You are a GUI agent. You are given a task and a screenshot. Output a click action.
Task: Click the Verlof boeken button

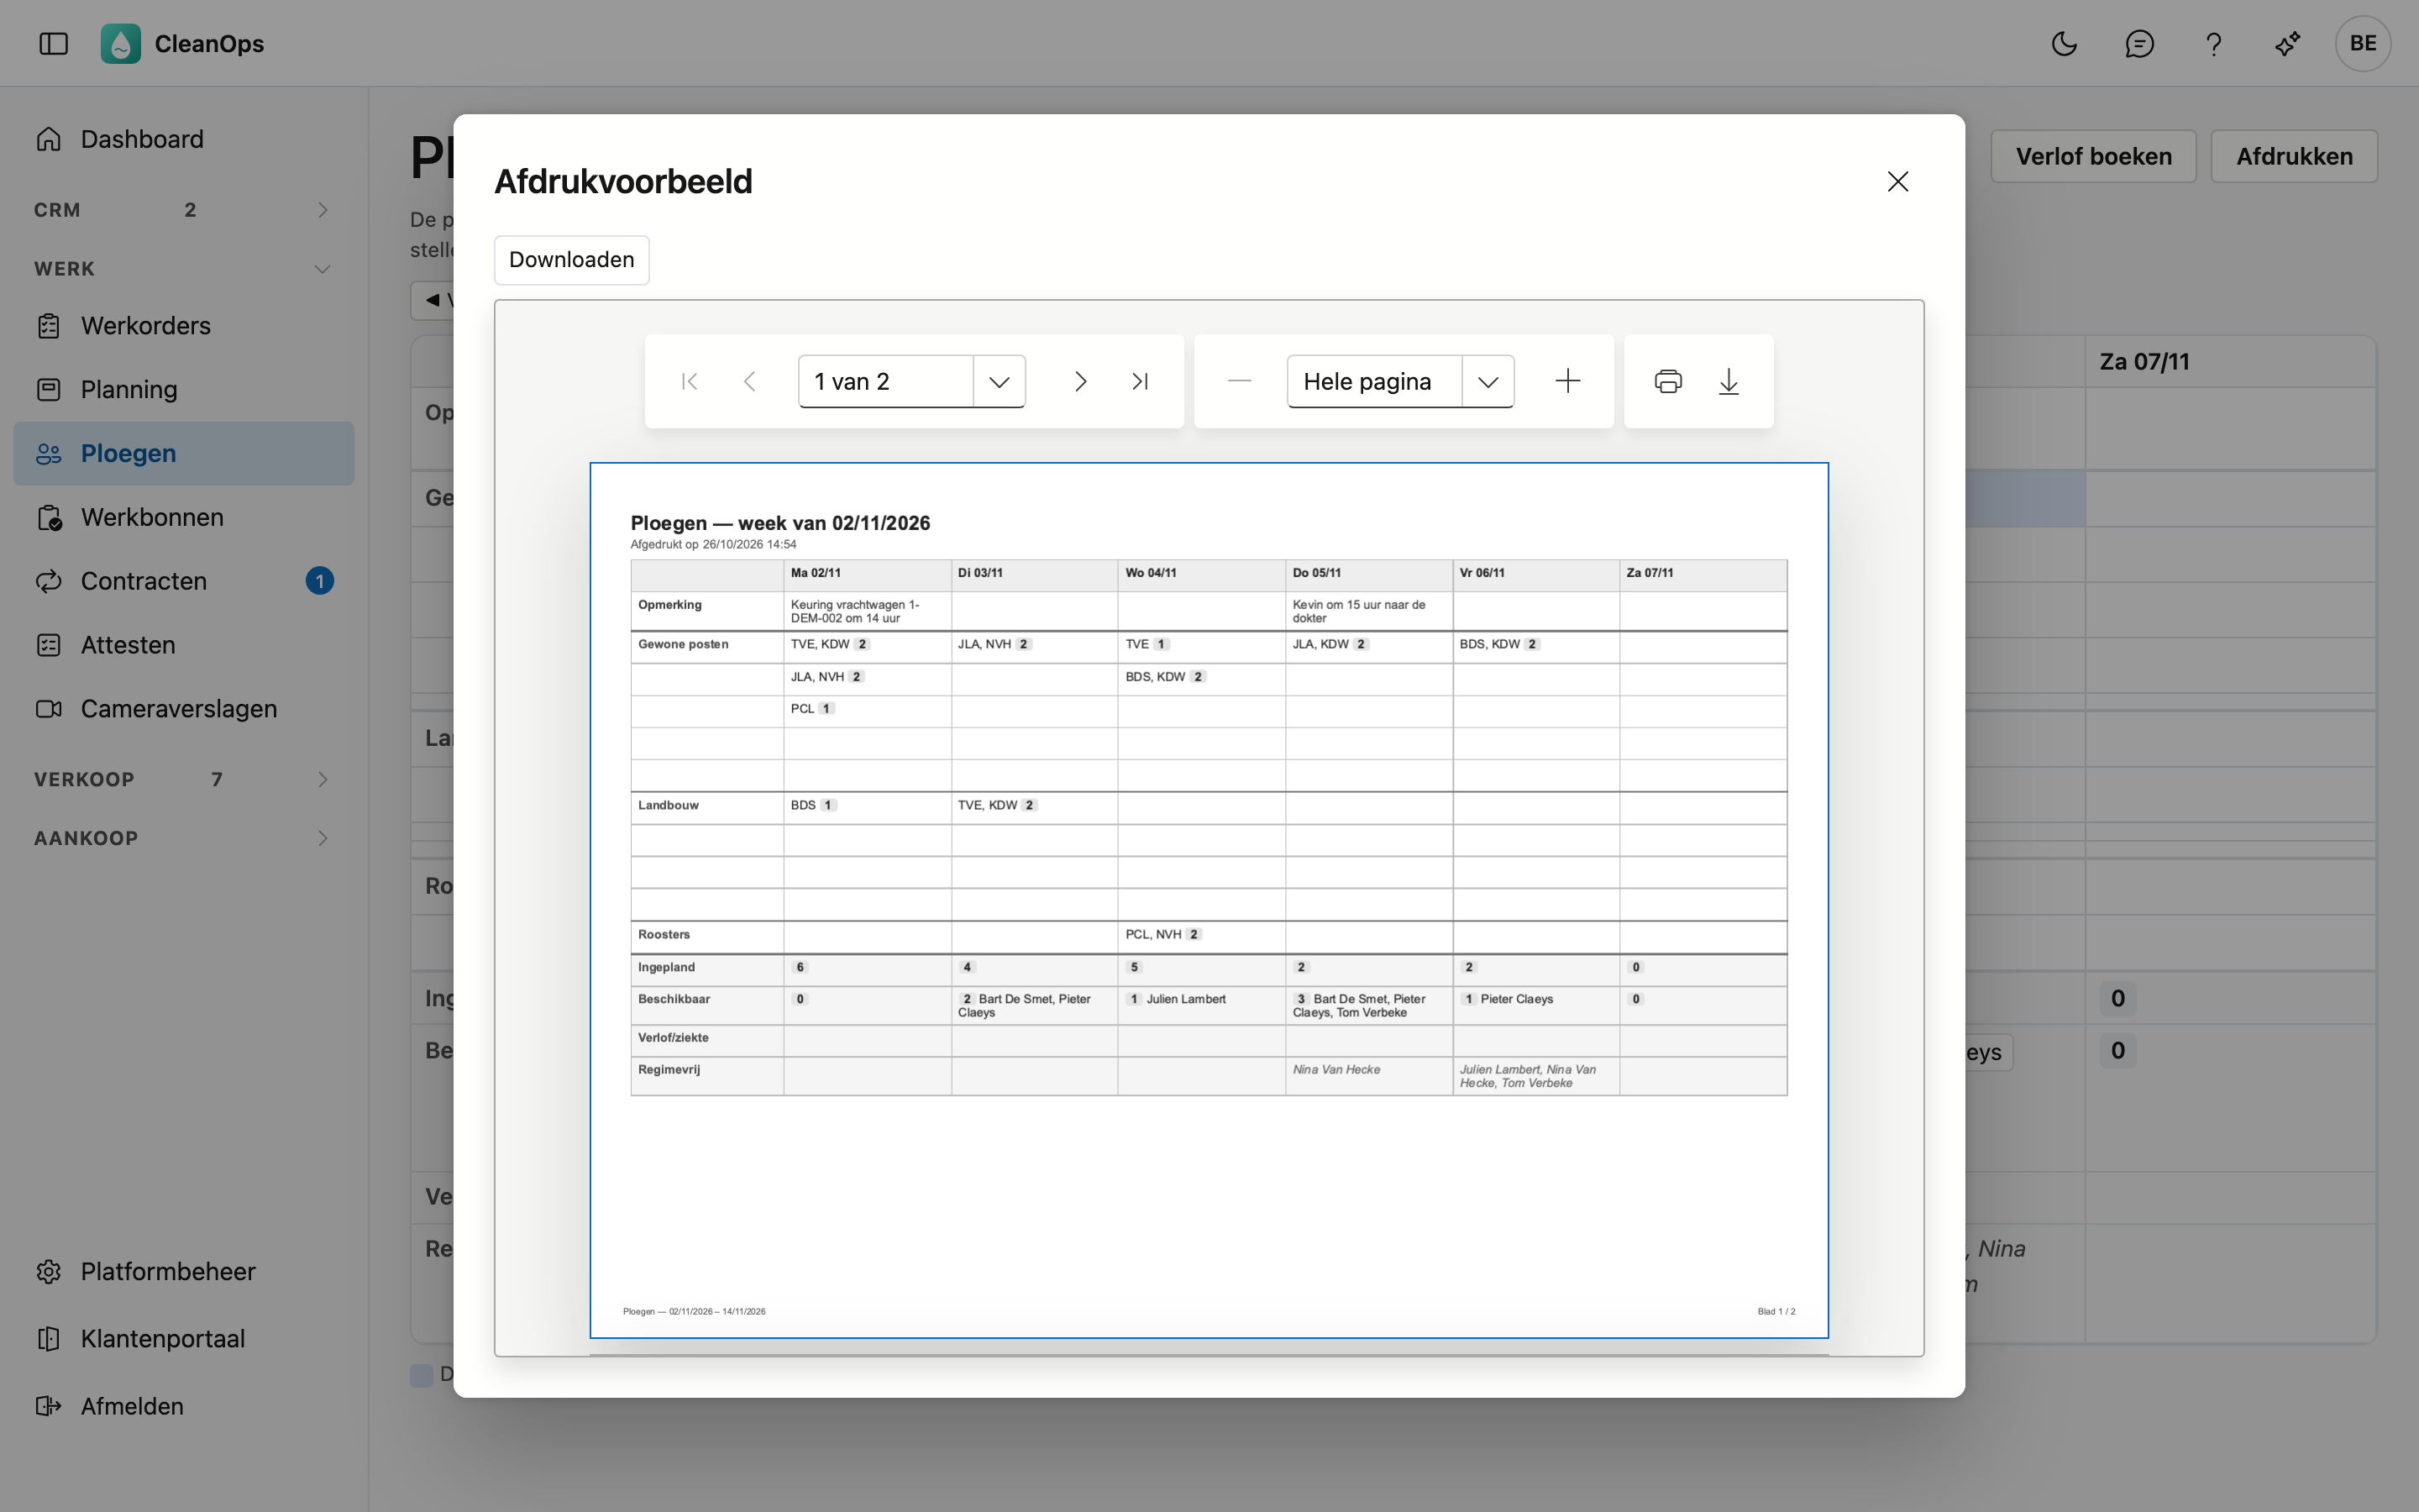coord(2093,156)
